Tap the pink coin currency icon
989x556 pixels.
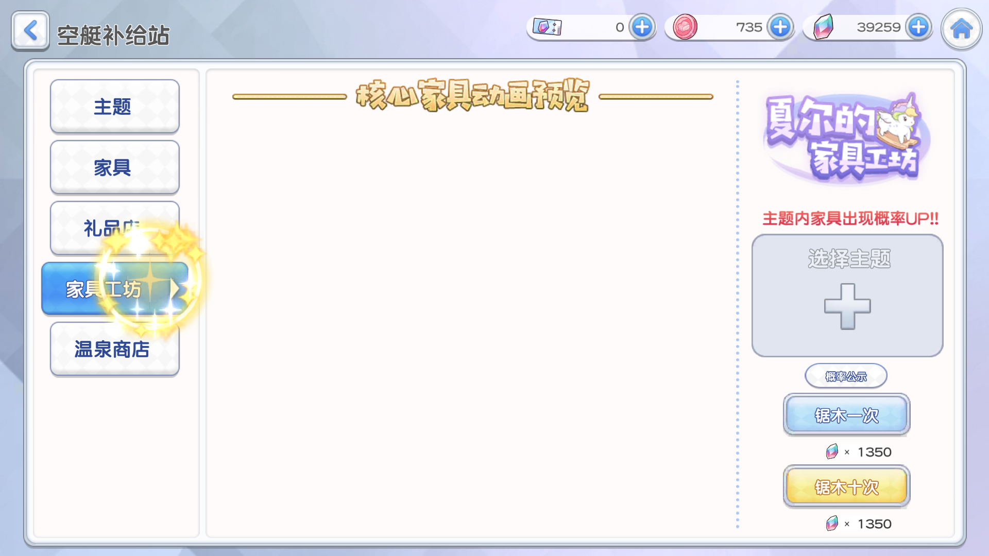[x=685, y=27]
